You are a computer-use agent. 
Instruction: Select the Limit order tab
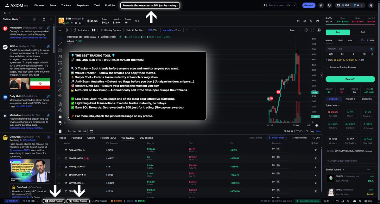(340, 40)
